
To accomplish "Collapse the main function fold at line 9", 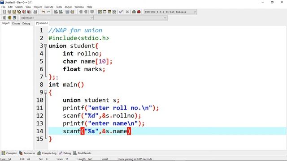I will pyautogui.click(x=45, y=92).
